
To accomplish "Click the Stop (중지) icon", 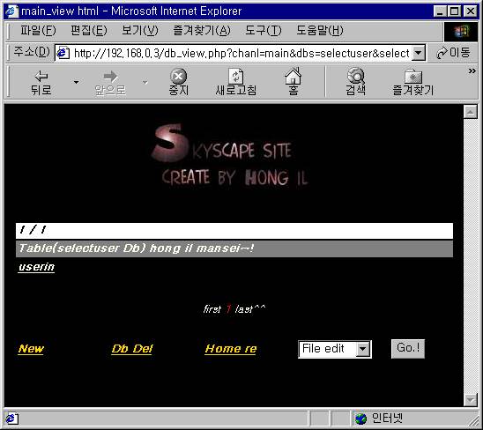I will tap(179, 76).
